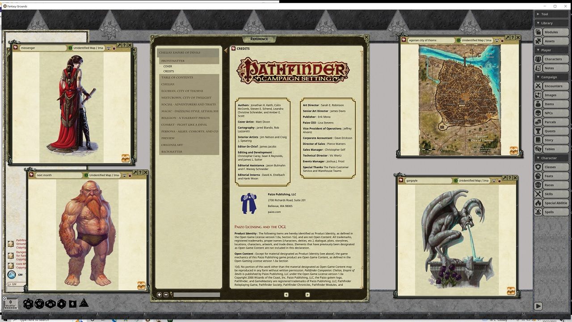Viewport: 572px width, 322px height.
Task: Toggle the lock on messenger image
Action: (114, 48)
